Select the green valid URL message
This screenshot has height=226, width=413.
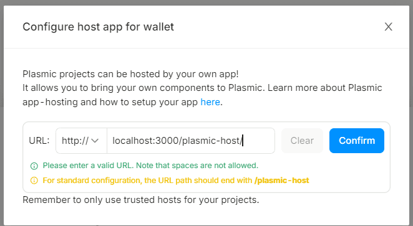click(150, 166)
